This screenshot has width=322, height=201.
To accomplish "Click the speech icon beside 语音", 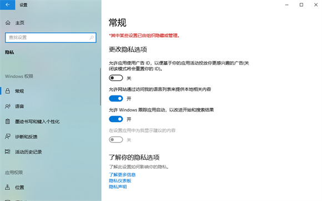I will pyautogui.click(x=8, y=106).
